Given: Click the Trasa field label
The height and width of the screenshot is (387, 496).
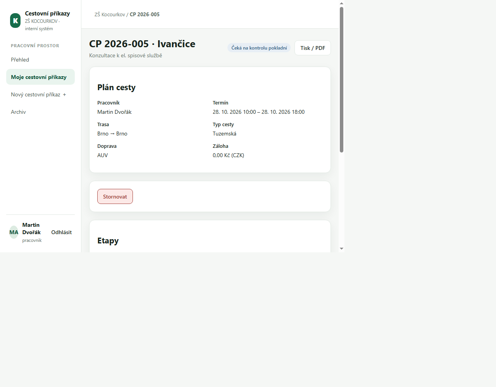Looking at the screenshot, I should pos(103,124).
